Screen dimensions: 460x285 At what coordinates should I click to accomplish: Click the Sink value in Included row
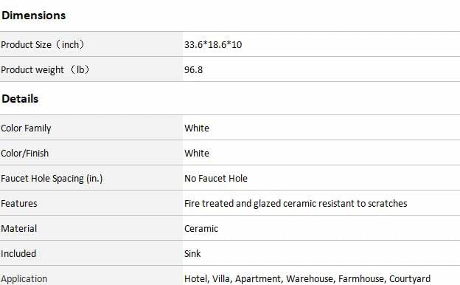pyautogui.click(x=192, y=253)
